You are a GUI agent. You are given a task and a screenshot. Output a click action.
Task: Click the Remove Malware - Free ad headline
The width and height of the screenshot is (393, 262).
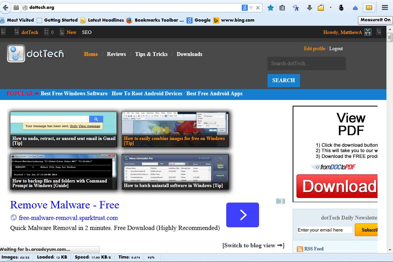coord(65,205)
